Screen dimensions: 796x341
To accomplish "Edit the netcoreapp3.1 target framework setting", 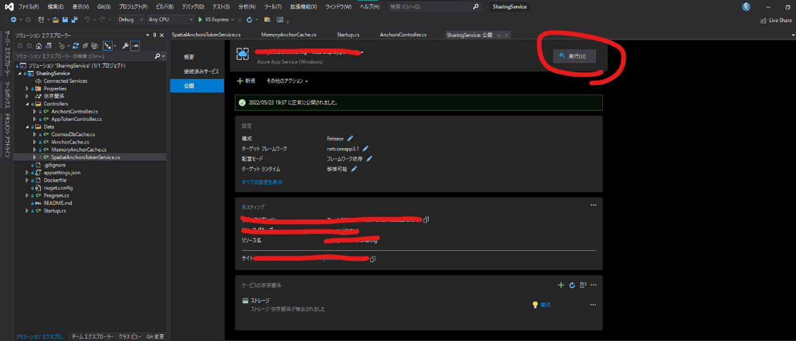I will click(366, 149).
